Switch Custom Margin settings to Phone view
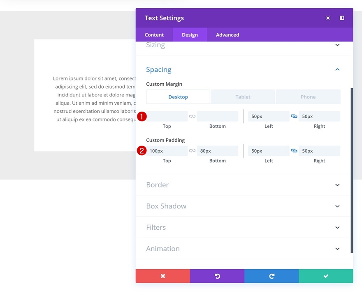Viewport: 362px width, 293px height. [308, 96]
